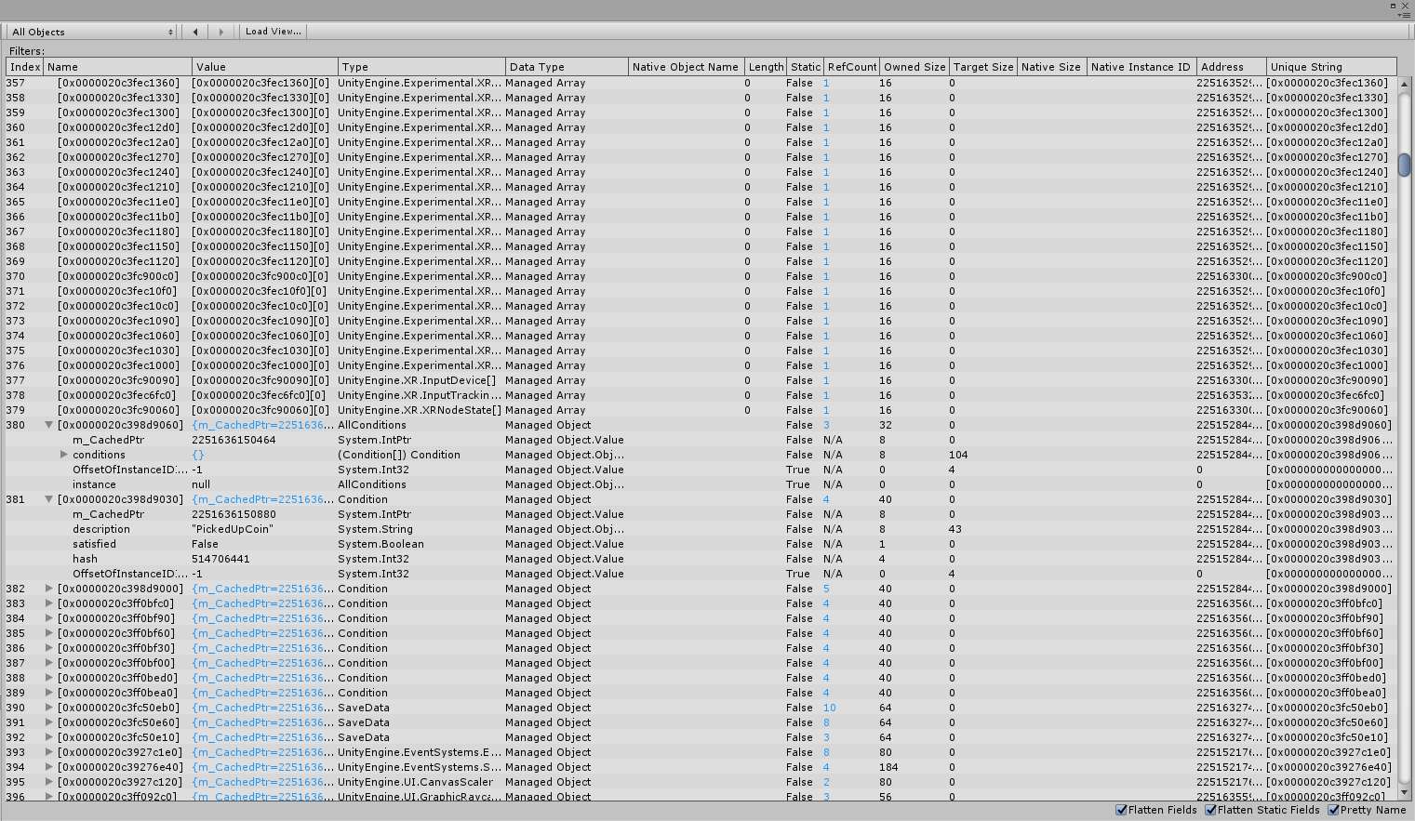Viewport: 1415px width, 821px height.
Task: Expand the Condition object at index 382
Action: pos(48,589)
